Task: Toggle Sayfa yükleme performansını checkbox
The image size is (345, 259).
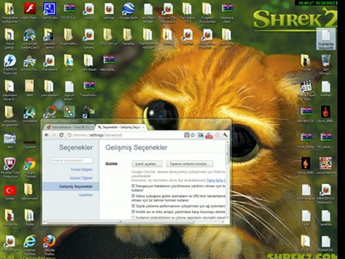Action: (x=133, y=206)
